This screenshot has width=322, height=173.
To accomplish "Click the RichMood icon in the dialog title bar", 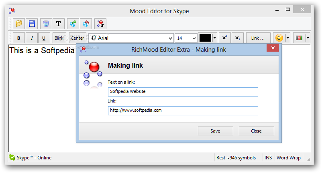I will point(83,49).
